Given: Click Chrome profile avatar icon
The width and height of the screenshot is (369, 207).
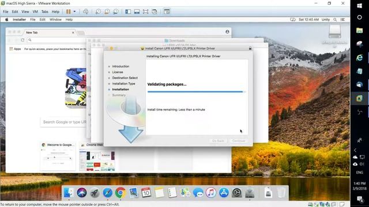Looking at the screenshot, I should coord(227,32).
